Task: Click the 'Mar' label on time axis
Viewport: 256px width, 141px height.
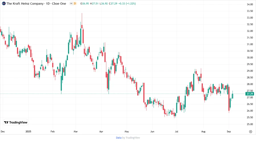Action: tap(76, 132)
